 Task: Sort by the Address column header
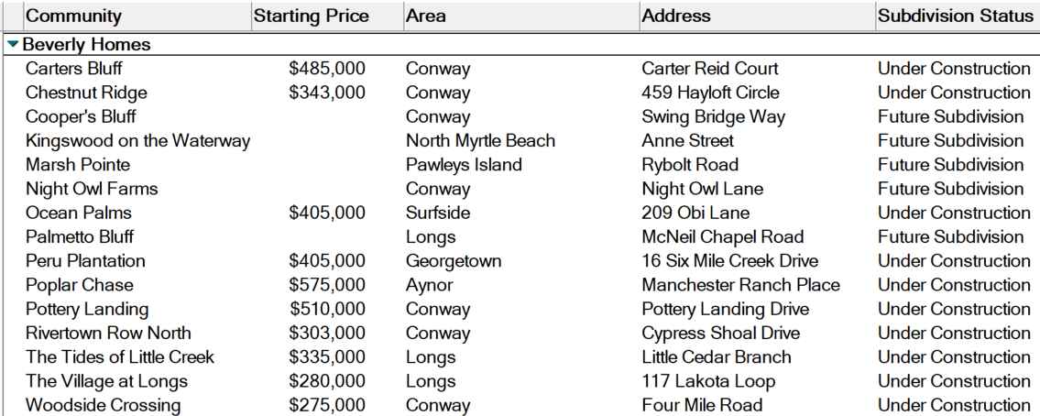point(757,16)
